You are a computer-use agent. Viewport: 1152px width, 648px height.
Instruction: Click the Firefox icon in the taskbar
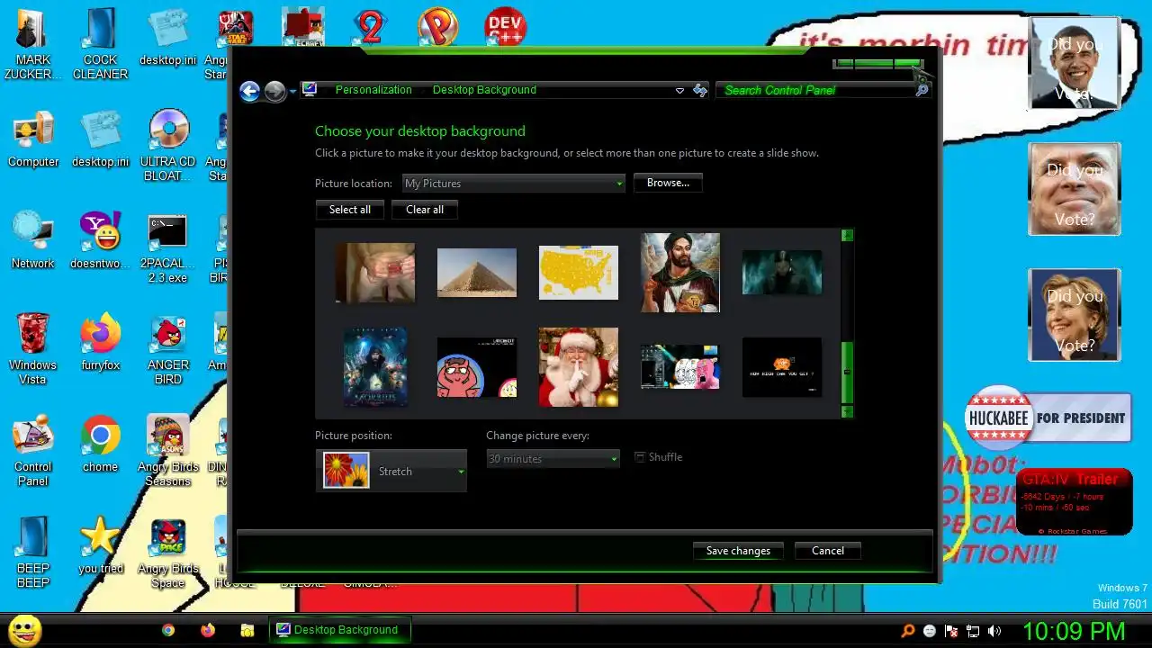pyautogui.click(x=208, y=630)
